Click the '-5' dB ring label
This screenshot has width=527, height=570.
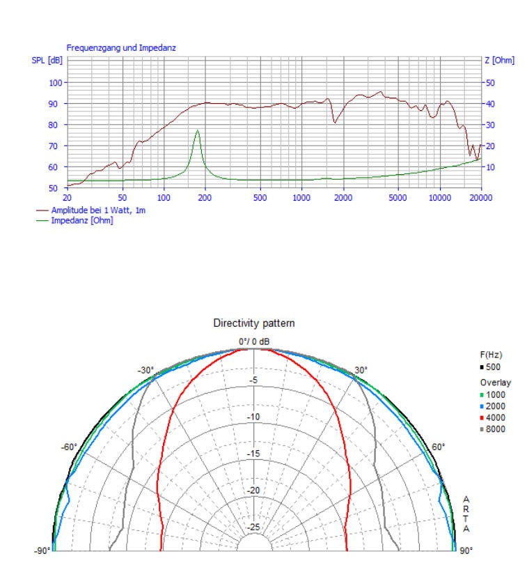pos(253,380)
